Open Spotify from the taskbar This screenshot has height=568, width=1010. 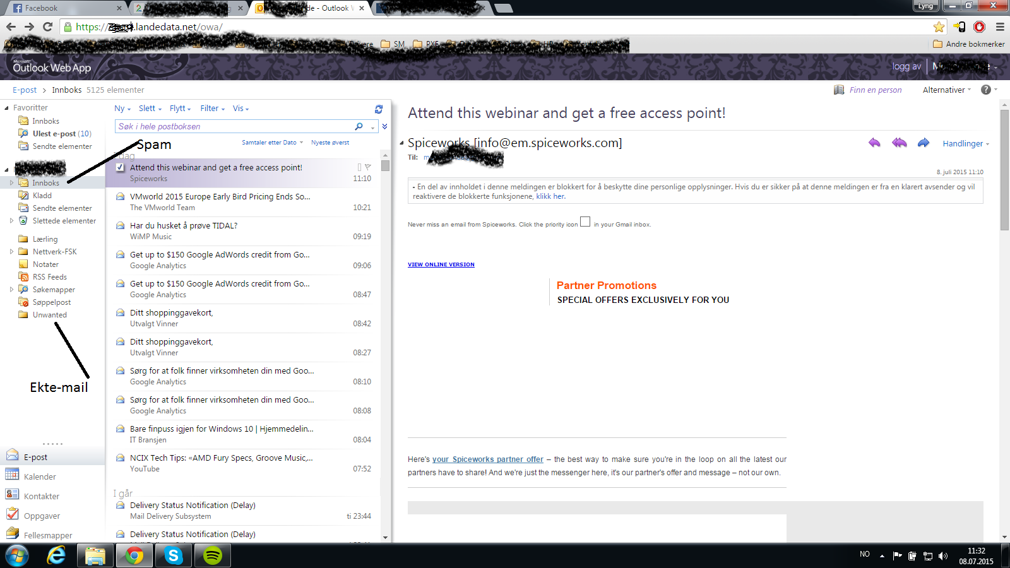[213, 555]
